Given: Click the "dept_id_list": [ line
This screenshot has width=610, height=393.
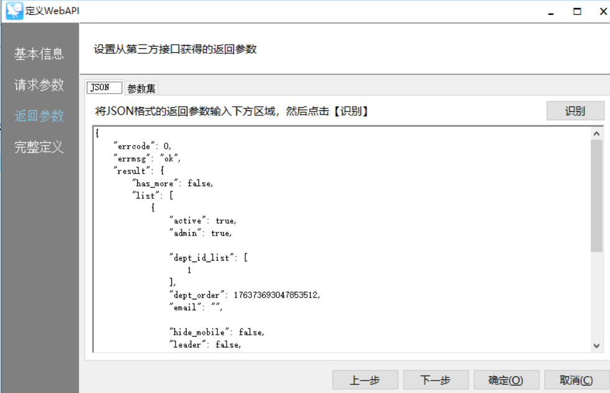Looking at the screenshot, I should click(209, 257).
